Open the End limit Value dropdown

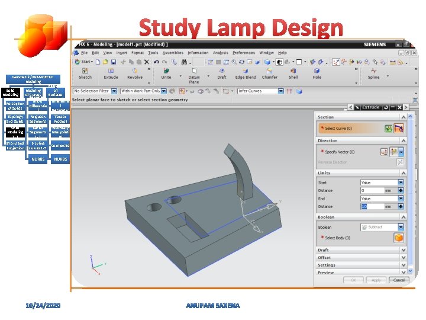click(x=401, y=199)
